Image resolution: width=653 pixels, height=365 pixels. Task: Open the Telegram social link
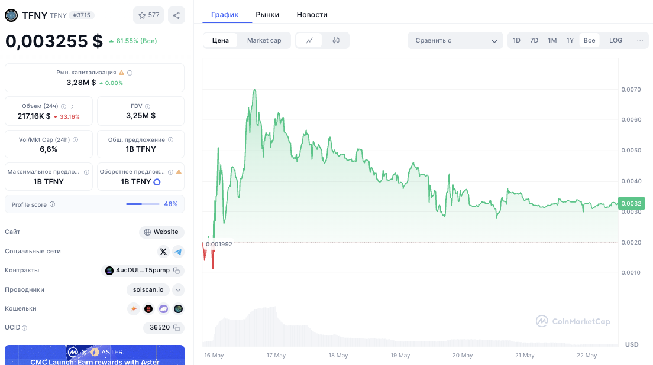tap(178, 252)
